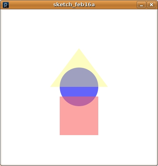Viewport: 158px width, 166px height.
Task: Click the top-right corner of the pink square
Action: pos(97,97)
